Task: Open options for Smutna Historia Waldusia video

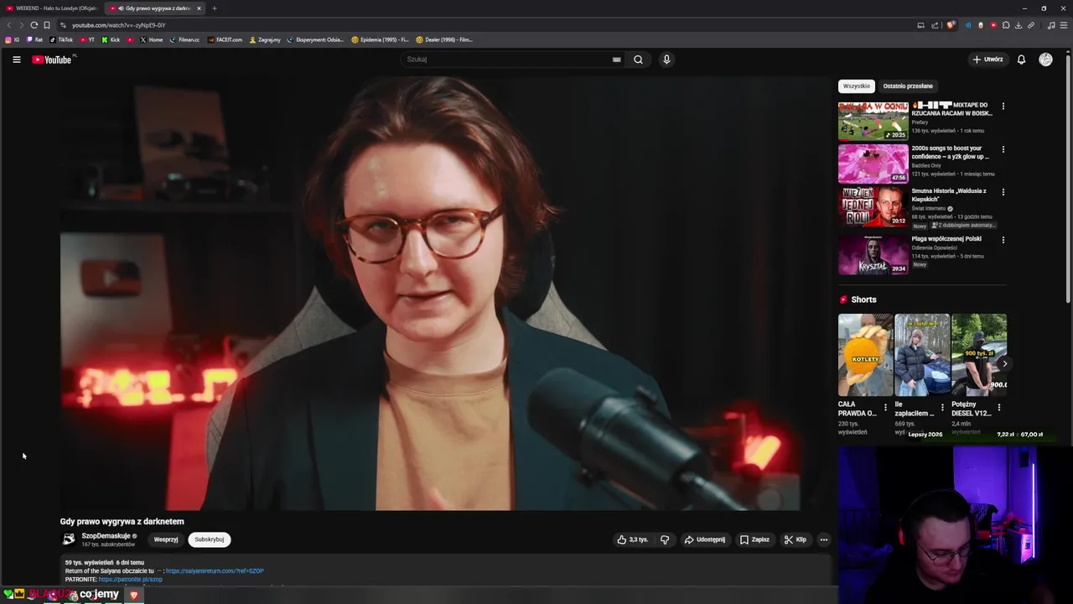Action: pyautogui.click(x=1003, y=192)
